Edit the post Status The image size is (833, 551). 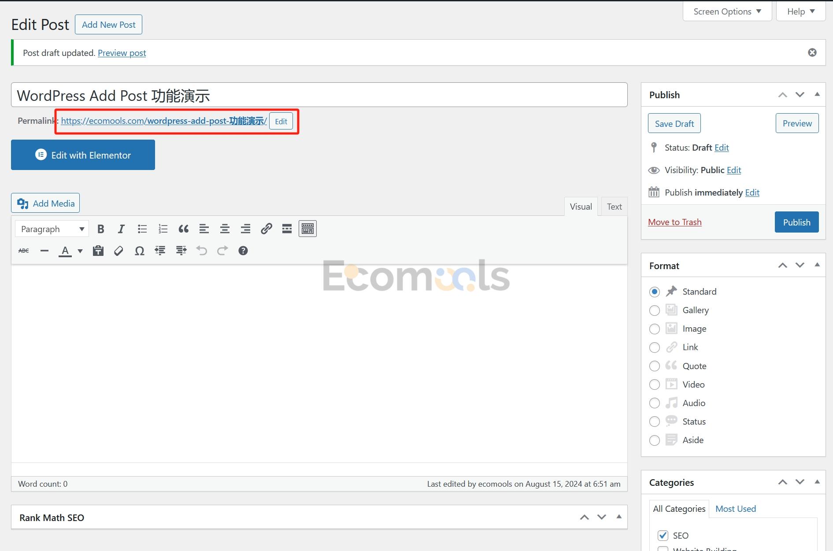click(722, 148)
